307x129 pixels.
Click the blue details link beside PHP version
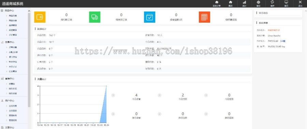pos(283,41)
